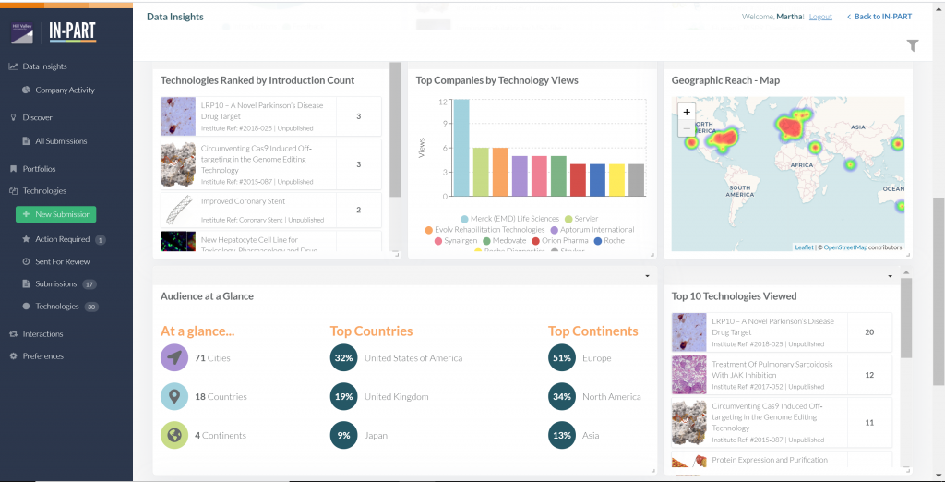Click the Cities location arrow icon

click(x=174, y=358)
